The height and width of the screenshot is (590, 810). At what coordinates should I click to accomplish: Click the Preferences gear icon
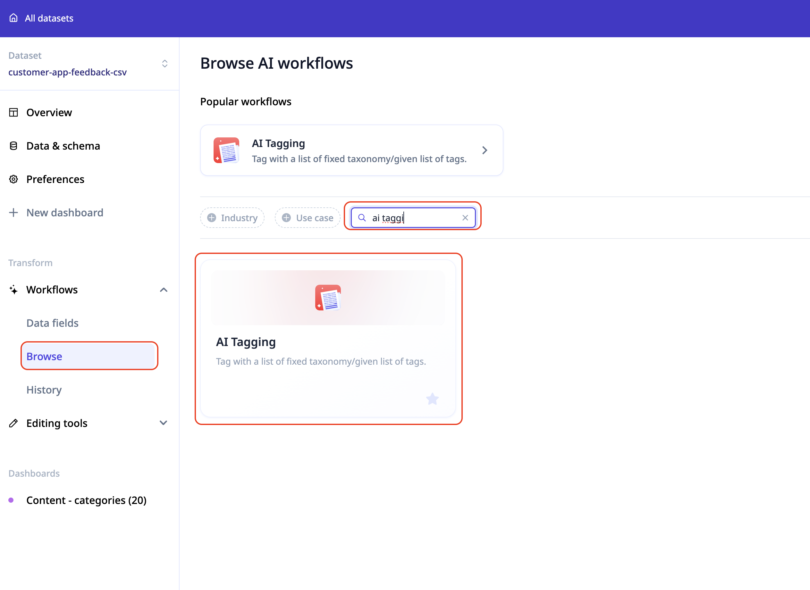click(13, 179)
